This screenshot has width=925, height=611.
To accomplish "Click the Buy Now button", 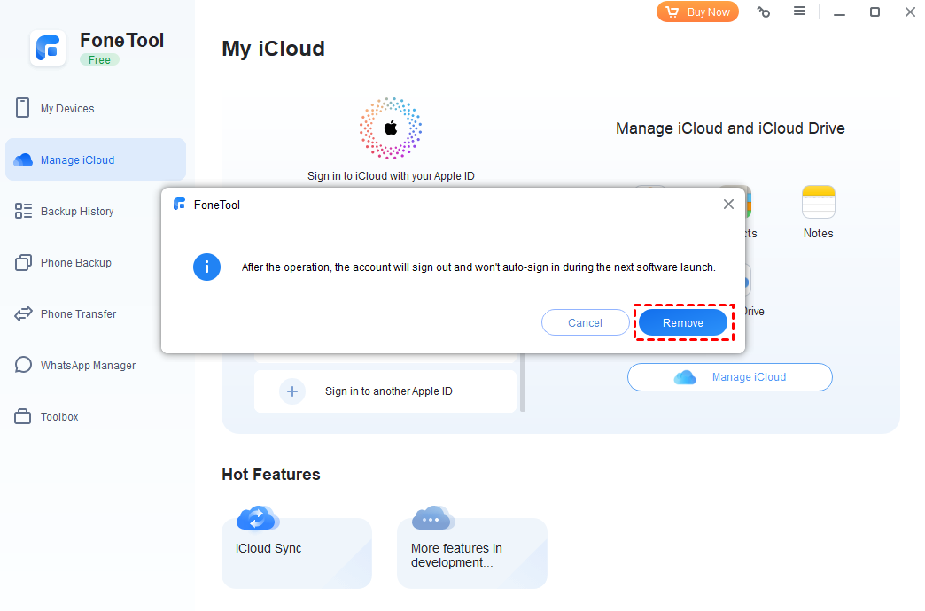I will [697, 12].
